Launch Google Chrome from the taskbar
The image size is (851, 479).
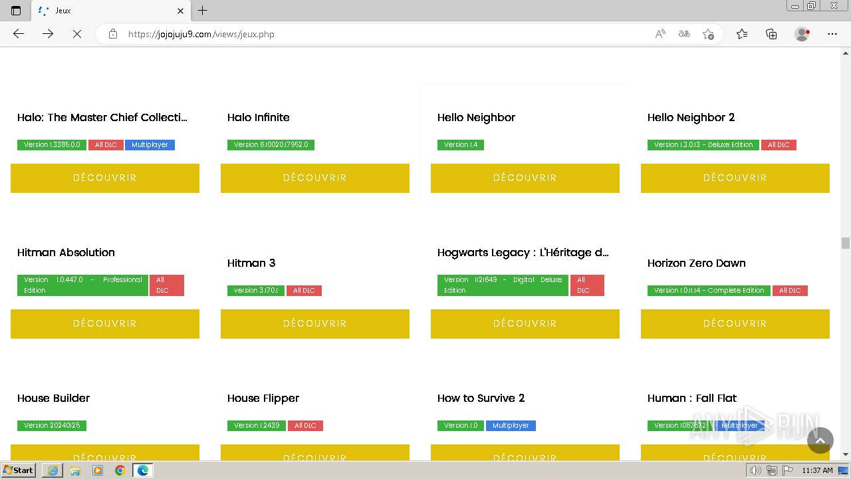pos(120,470)
